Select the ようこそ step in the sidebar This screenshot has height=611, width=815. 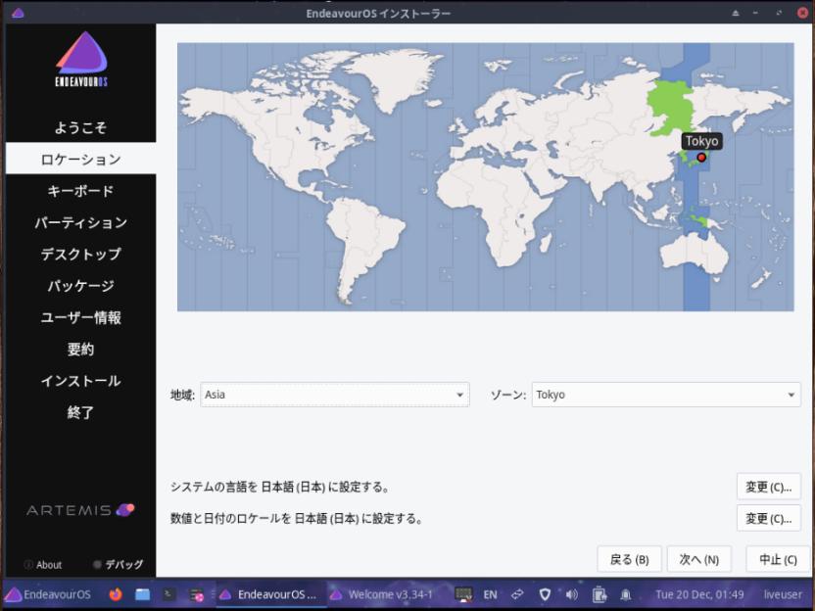(x=80, y=127)
